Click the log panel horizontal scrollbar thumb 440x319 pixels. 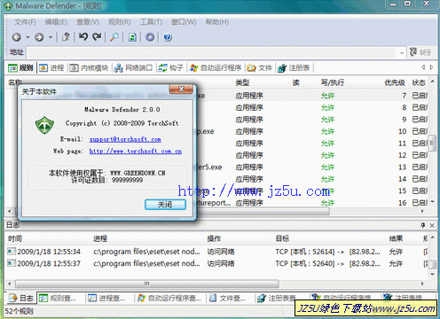pyautogui.click(x=147, y=284)
